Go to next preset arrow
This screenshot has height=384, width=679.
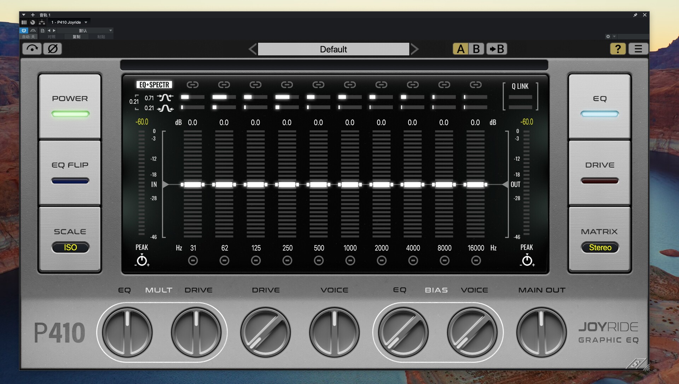point(415,49)
